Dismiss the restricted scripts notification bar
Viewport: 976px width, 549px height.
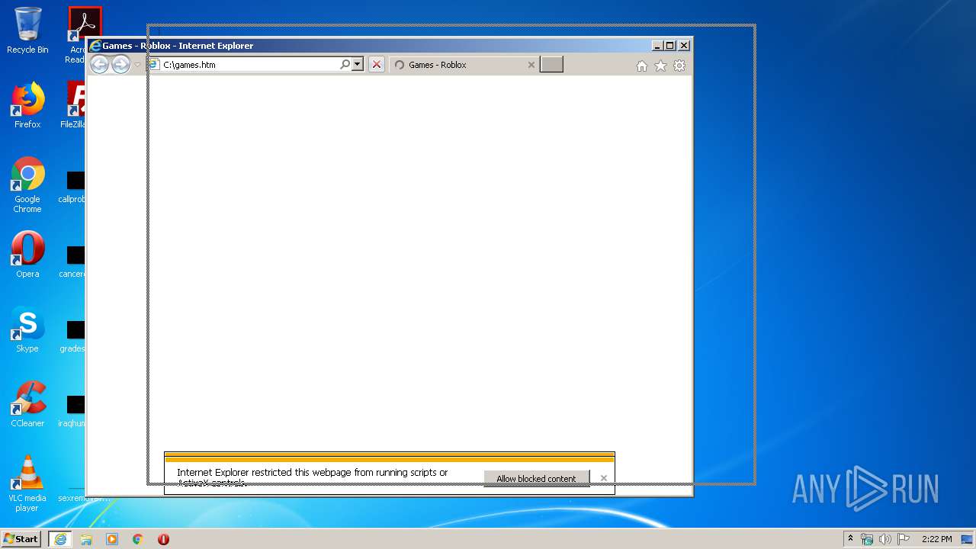tap(604, 479)
